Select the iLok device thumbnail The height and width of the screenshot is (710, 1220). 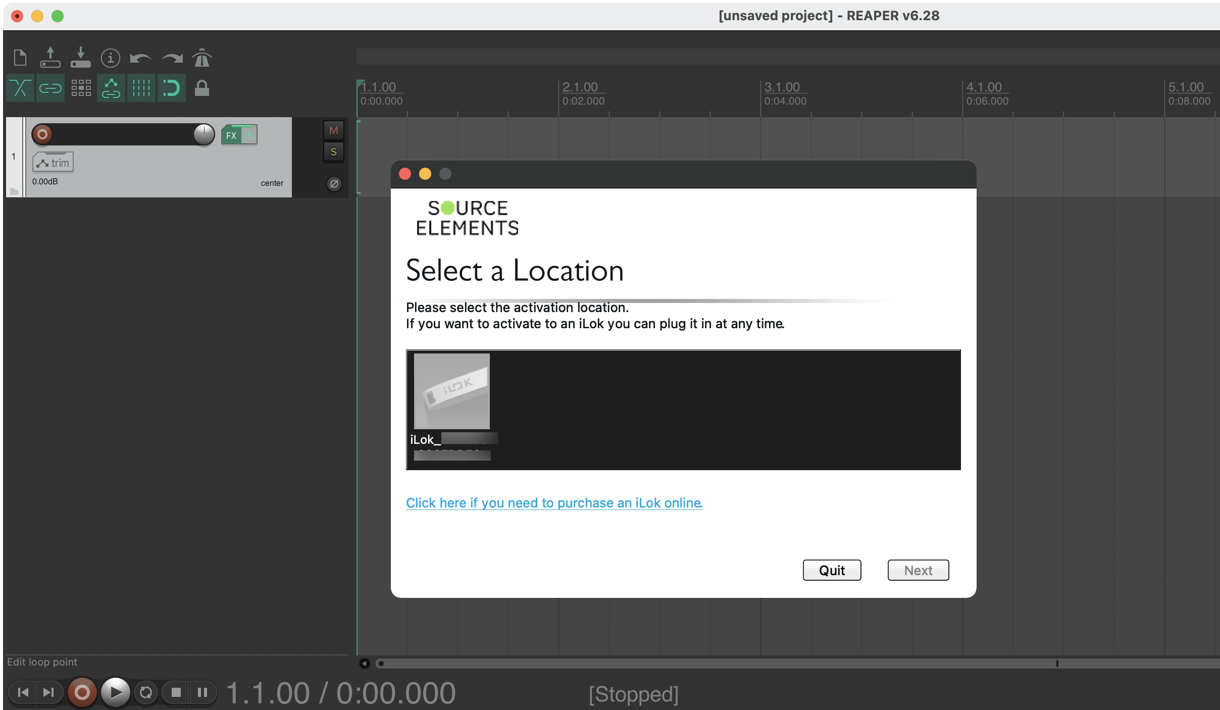point(451,391)
